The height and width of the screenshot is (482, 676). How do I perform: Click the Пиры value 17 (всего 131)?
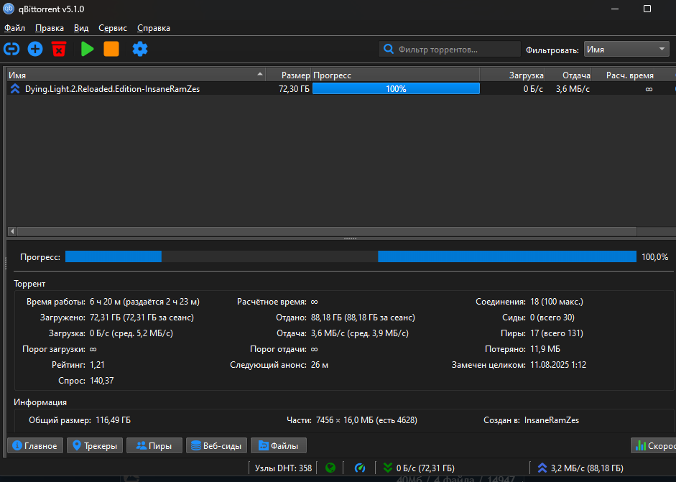[x=556, y=333]
